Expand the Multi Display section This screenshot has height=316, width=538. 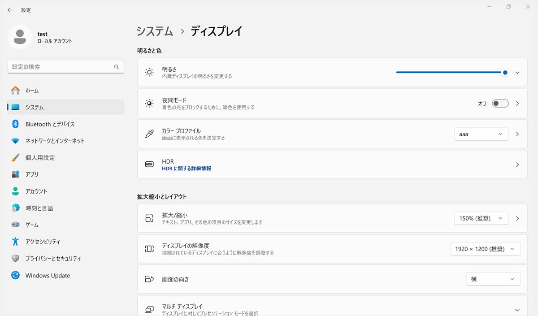coord(517,310)
